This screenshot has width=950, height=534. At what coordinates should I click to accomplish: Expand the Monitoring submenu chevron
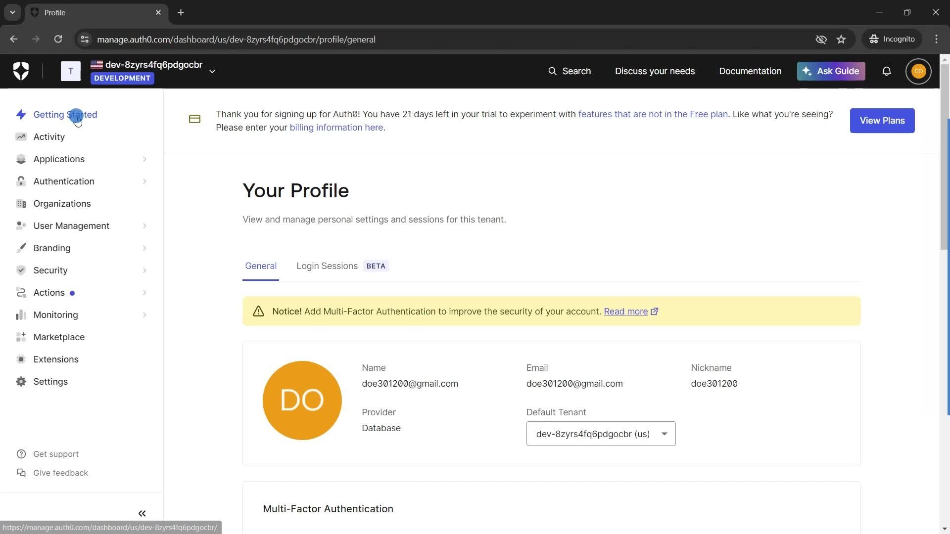pos(144,315)
